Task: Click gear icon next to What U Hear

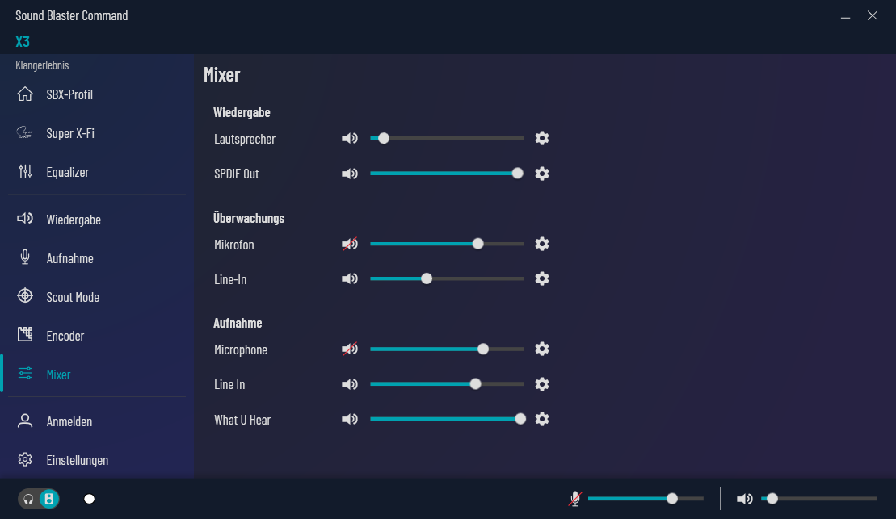Action: tap(542, 419)
